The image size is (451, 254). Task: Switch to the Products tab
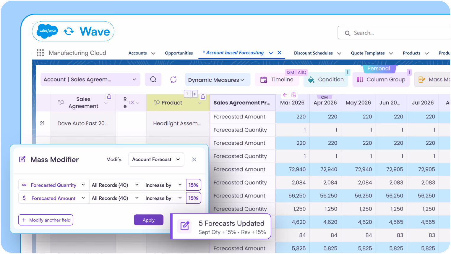(x=411, y=53)
